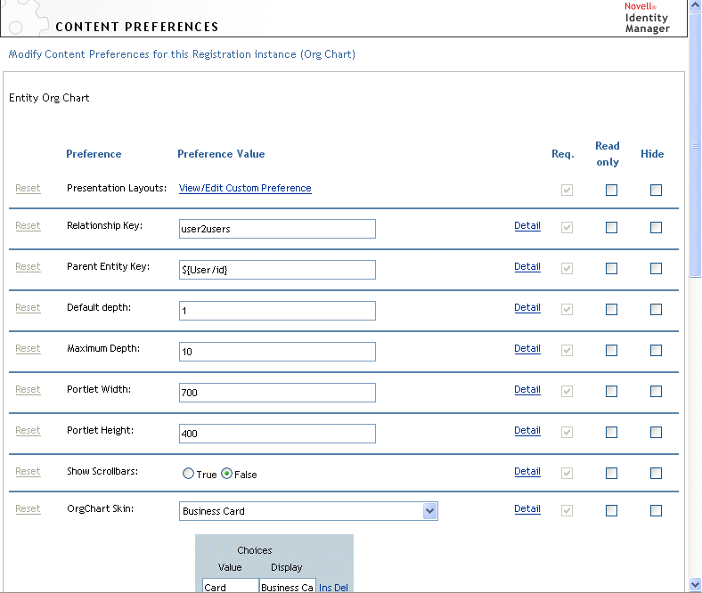
Task: Click Ins link in Choices table
Action: click(325, 588)
